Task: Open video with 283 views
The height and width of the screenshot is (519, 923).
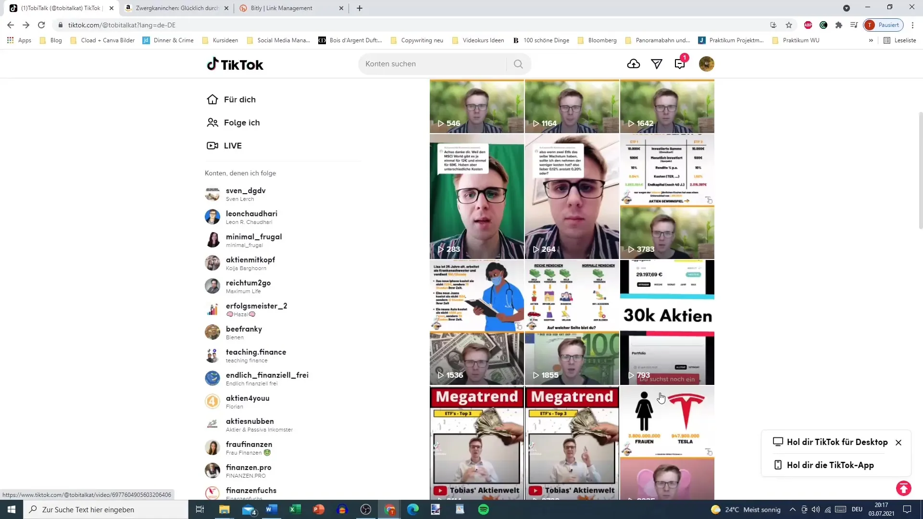Action: click(x=477, y=197)
